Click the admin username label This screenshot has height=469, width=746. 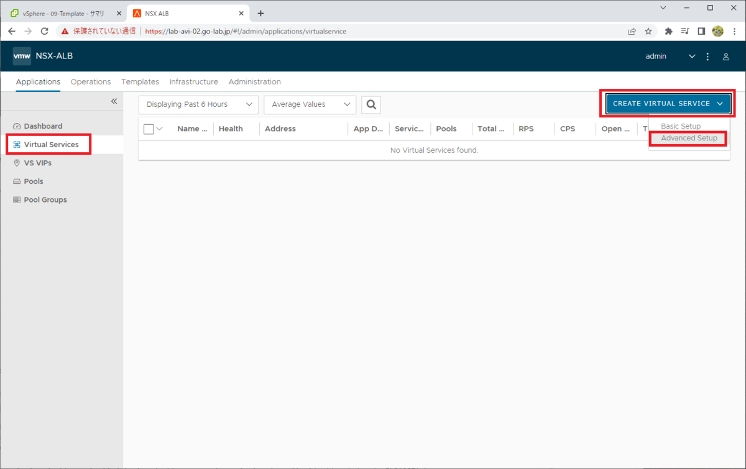pyautogui.click(x=656, y=57)
